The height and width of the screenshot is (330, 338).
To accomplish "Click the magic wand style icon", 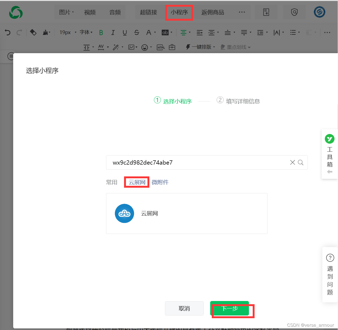I will click(x=118, y=47).
